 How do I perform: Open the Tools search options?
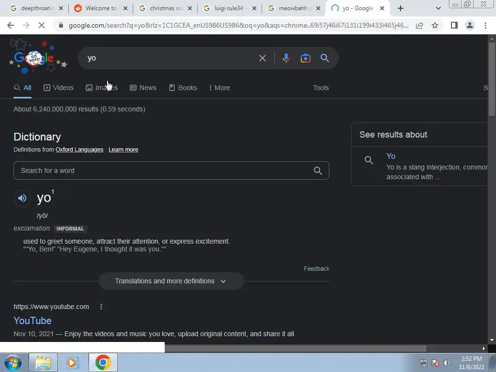[321, 88]
